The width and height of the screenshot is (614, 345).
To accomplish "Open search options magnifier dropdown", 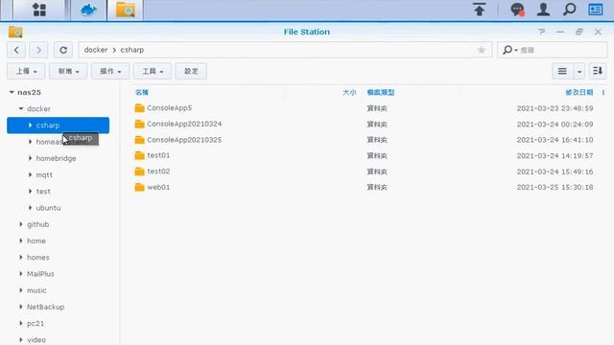I will coord(509,50).
